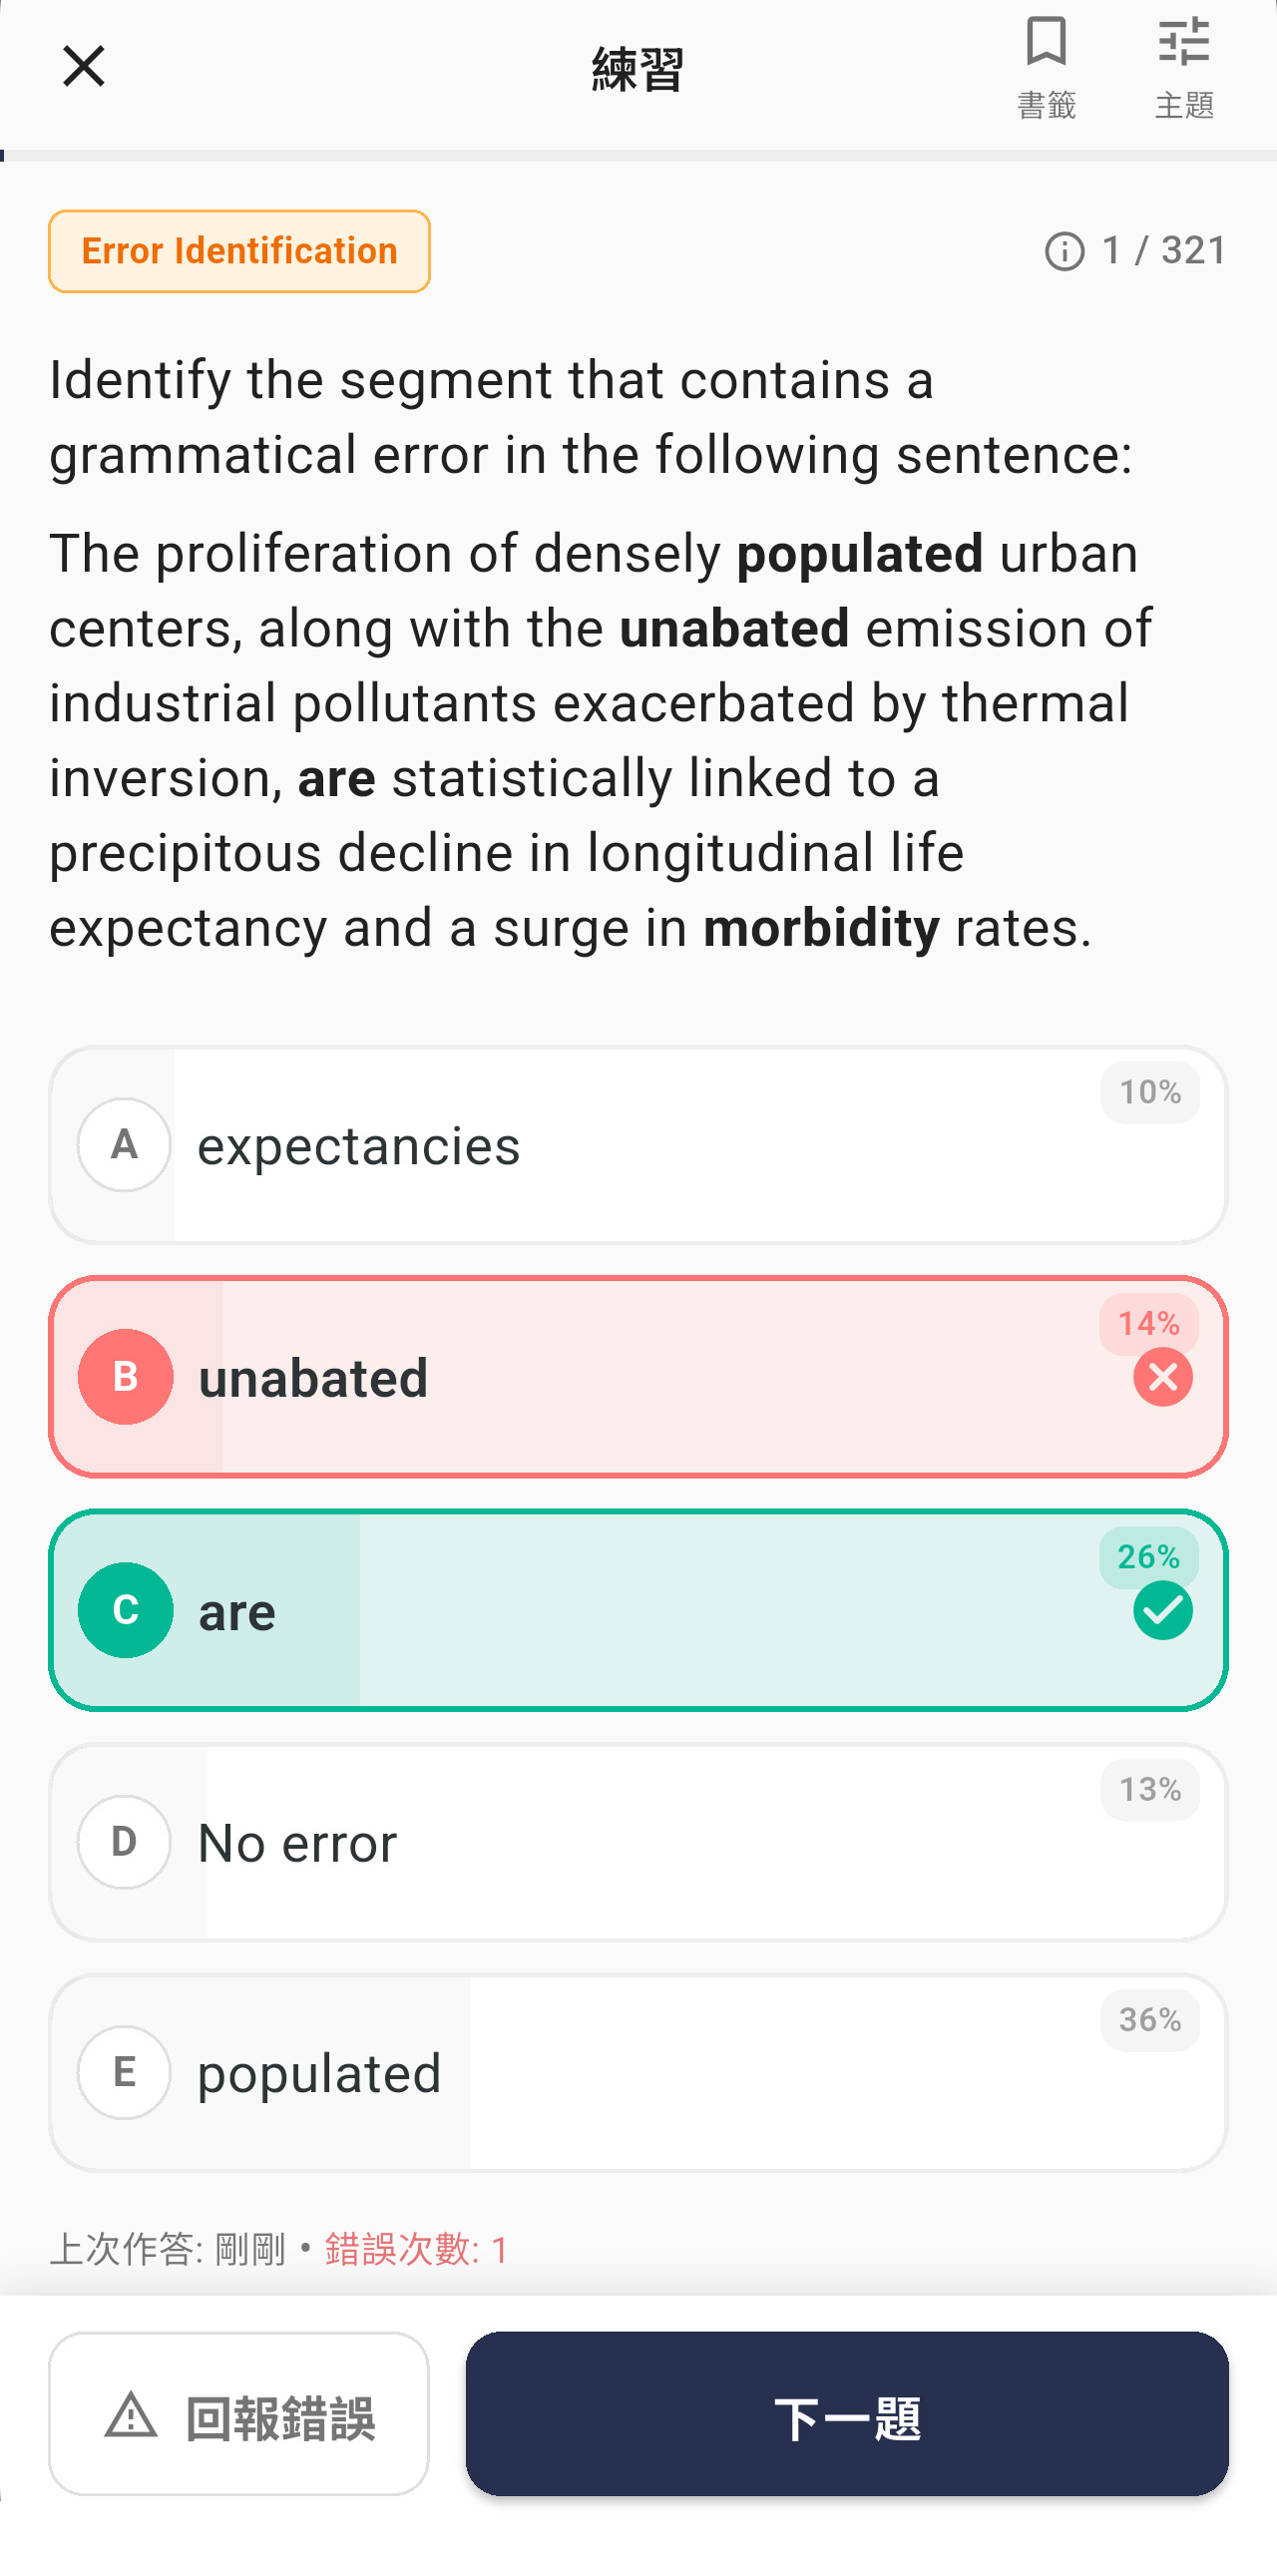Screen dimensions: 1277x2575
Task: Open the 練習 title menu
Action: pyautogui.click(x=637, y=70)
